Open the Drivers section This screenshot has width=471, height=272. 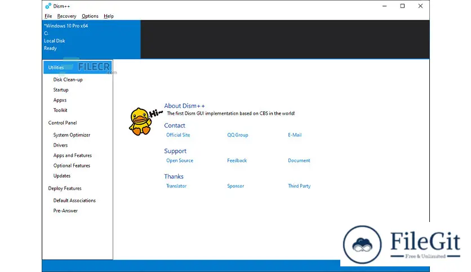point(60,146)
